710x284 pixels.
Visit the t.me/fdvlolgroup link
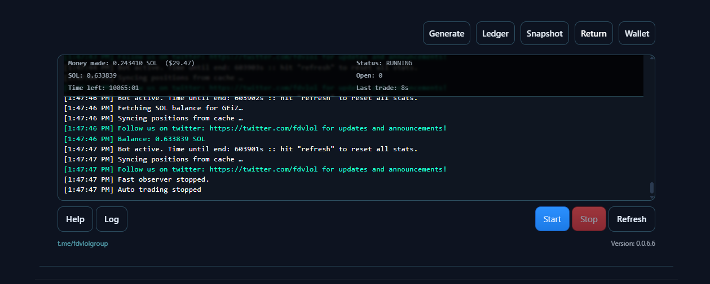click(x=82, y=244)
